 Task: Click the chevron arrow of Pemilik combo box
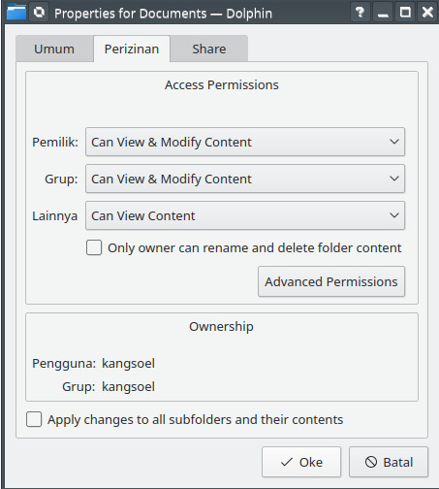click(x=394, y=142)
